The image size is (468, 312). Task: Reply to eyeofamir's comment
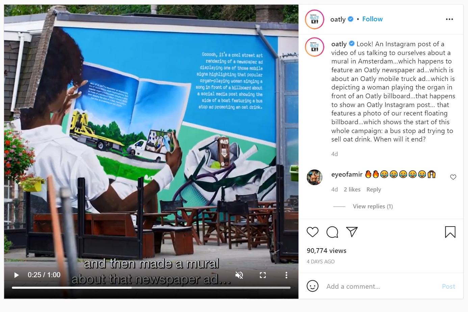(373, 189)
